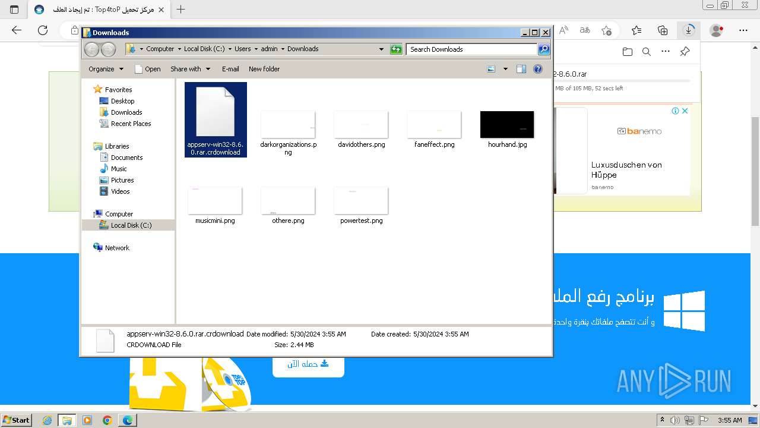
Task: Refresh the Edge page
Action: [42, 30]
